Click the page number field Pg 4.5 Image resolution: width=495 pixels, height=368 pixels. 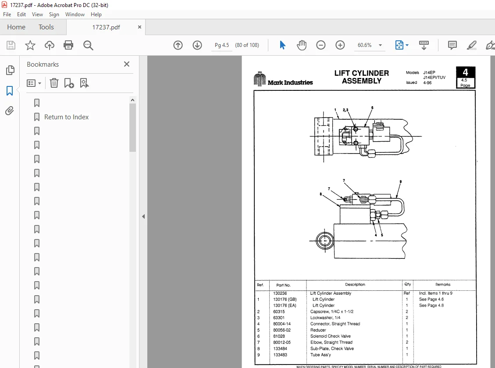222,45
